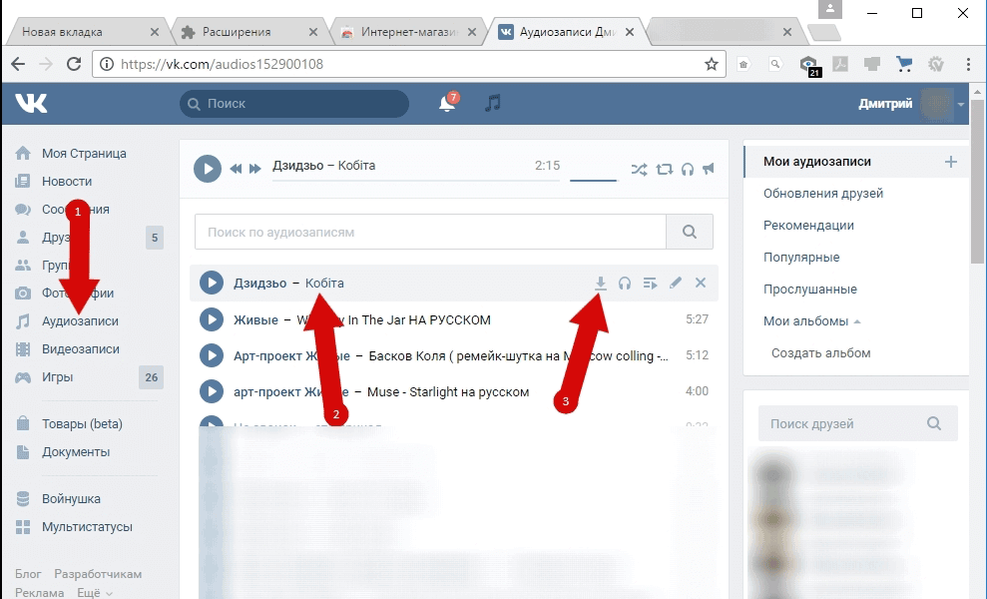This screenshot has height=599, width=987.
Task: Reload the page
Action: pyautogui.click(x=74, y=64)
